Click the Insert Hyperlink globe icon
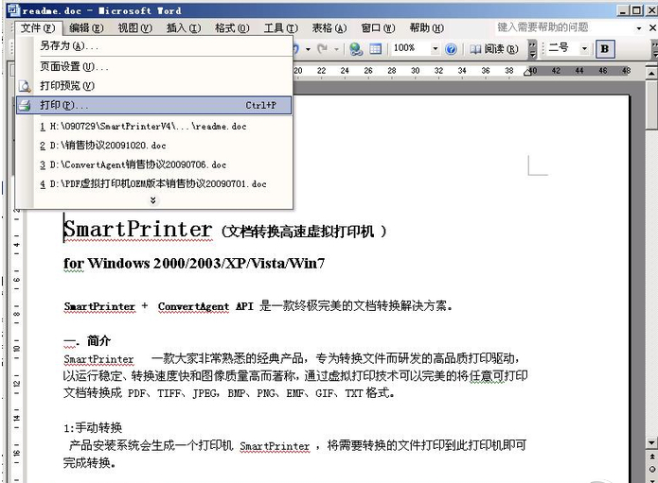 pos(356,48)
